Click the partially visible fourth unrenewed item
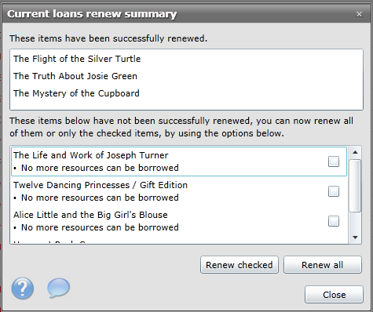 179,241
